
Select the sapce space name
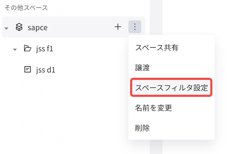(37, 28)
